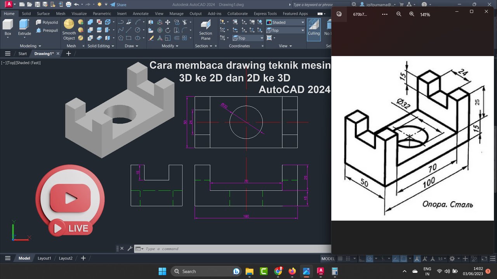
Task: Click the Share button
Action: point(118,5)
